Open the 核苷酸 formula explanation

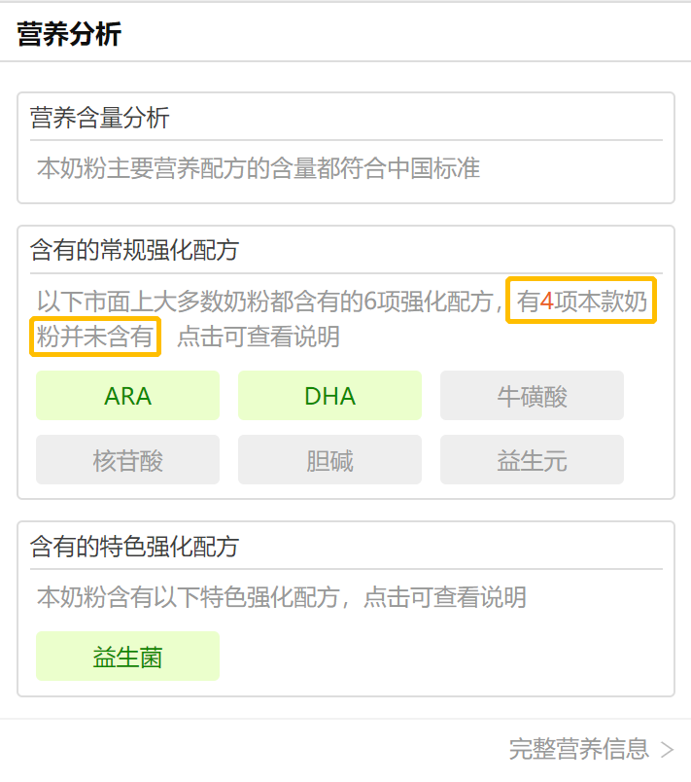pos(127,460)
